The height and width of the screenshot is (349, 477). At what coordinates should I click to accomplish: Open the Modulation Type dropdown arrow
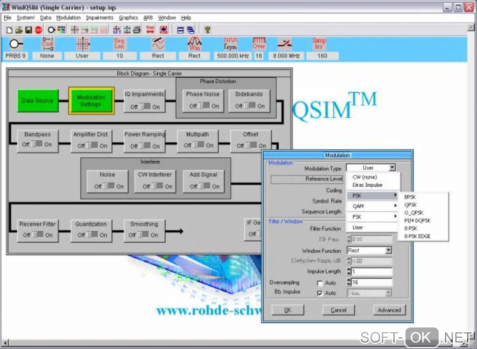click(x=392, y=167)
